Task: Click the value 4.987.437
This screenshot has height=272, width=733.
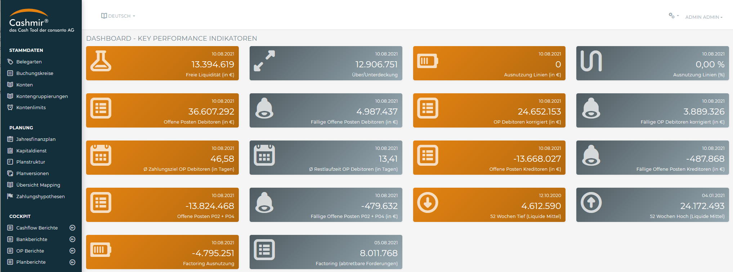Action: click(x=377, y=111)
